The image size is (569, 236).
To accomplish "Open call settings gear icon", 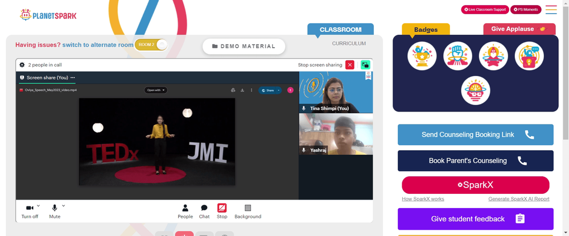I will (x=22, y=65).
